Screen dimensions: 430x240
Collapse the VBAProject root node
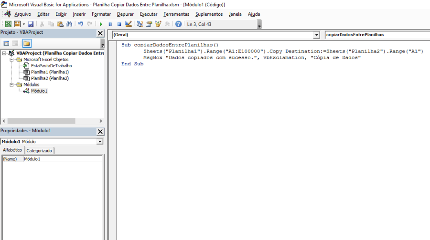4,53
